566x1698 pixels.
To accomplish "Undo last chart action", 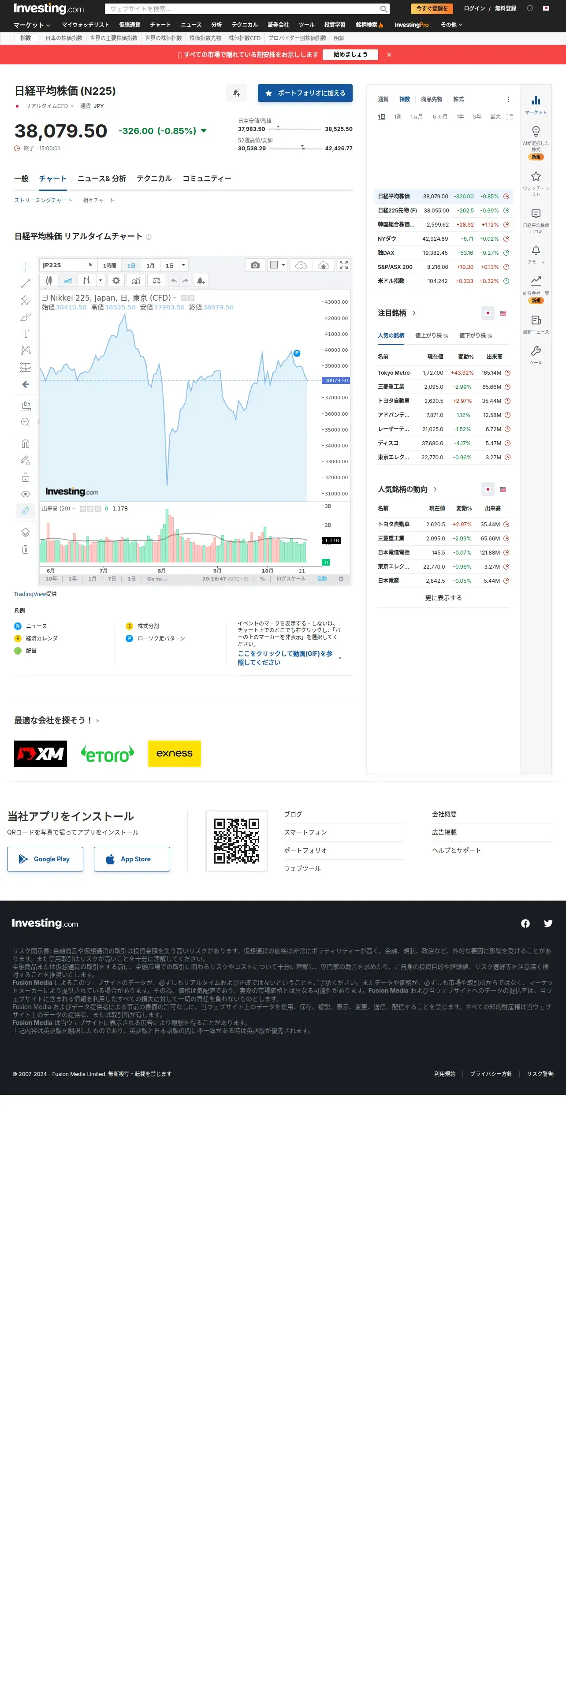I will pyautogui.click(x=173, y=280).
